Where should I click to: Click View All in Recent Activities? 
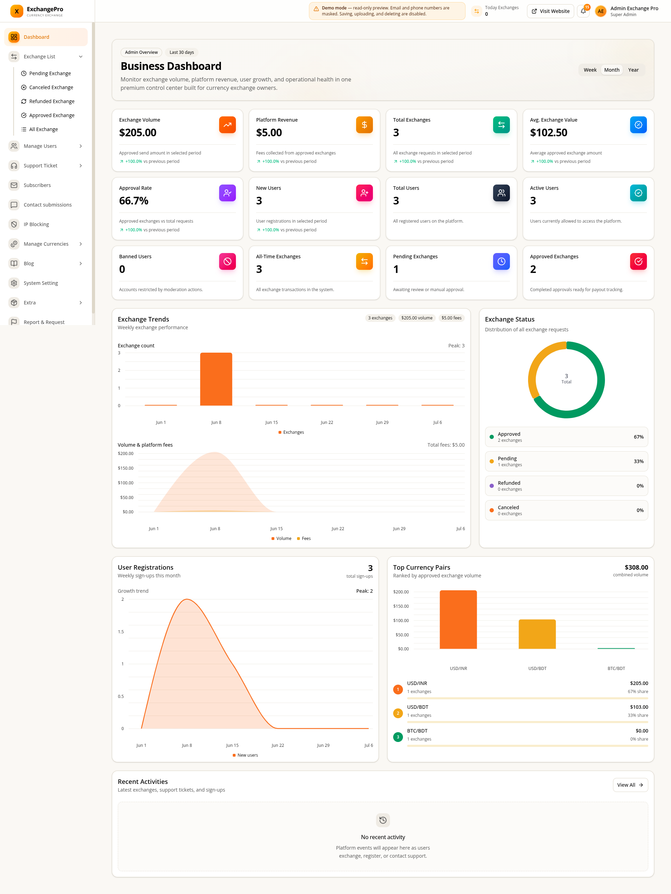coord(630,785)
